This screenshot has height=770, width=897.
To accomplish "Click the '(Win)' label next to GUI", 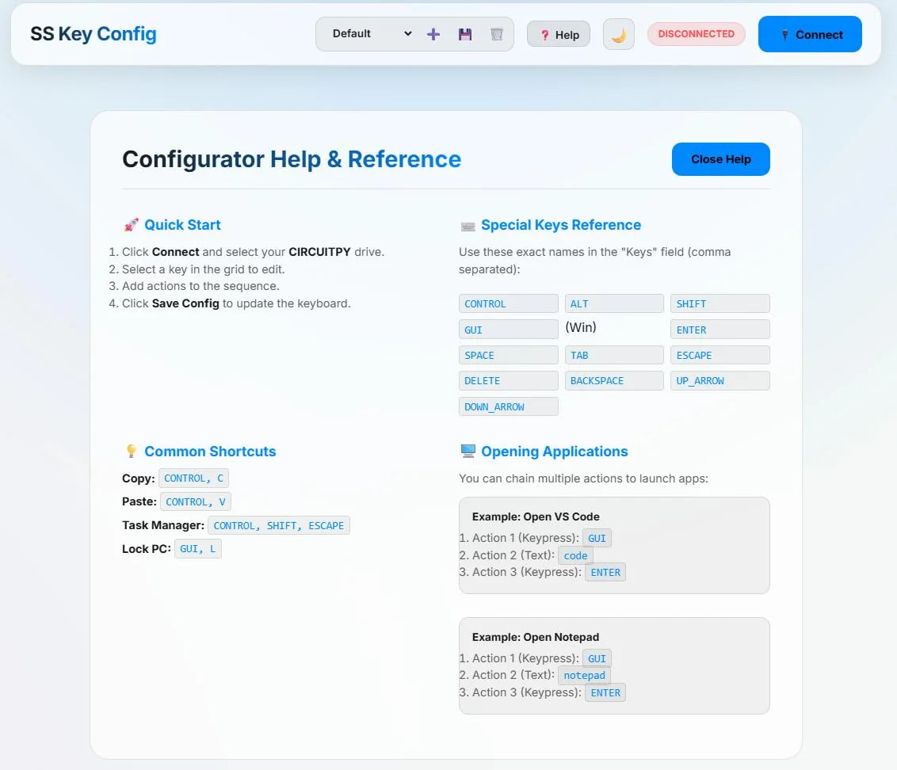I will point(581,327).
